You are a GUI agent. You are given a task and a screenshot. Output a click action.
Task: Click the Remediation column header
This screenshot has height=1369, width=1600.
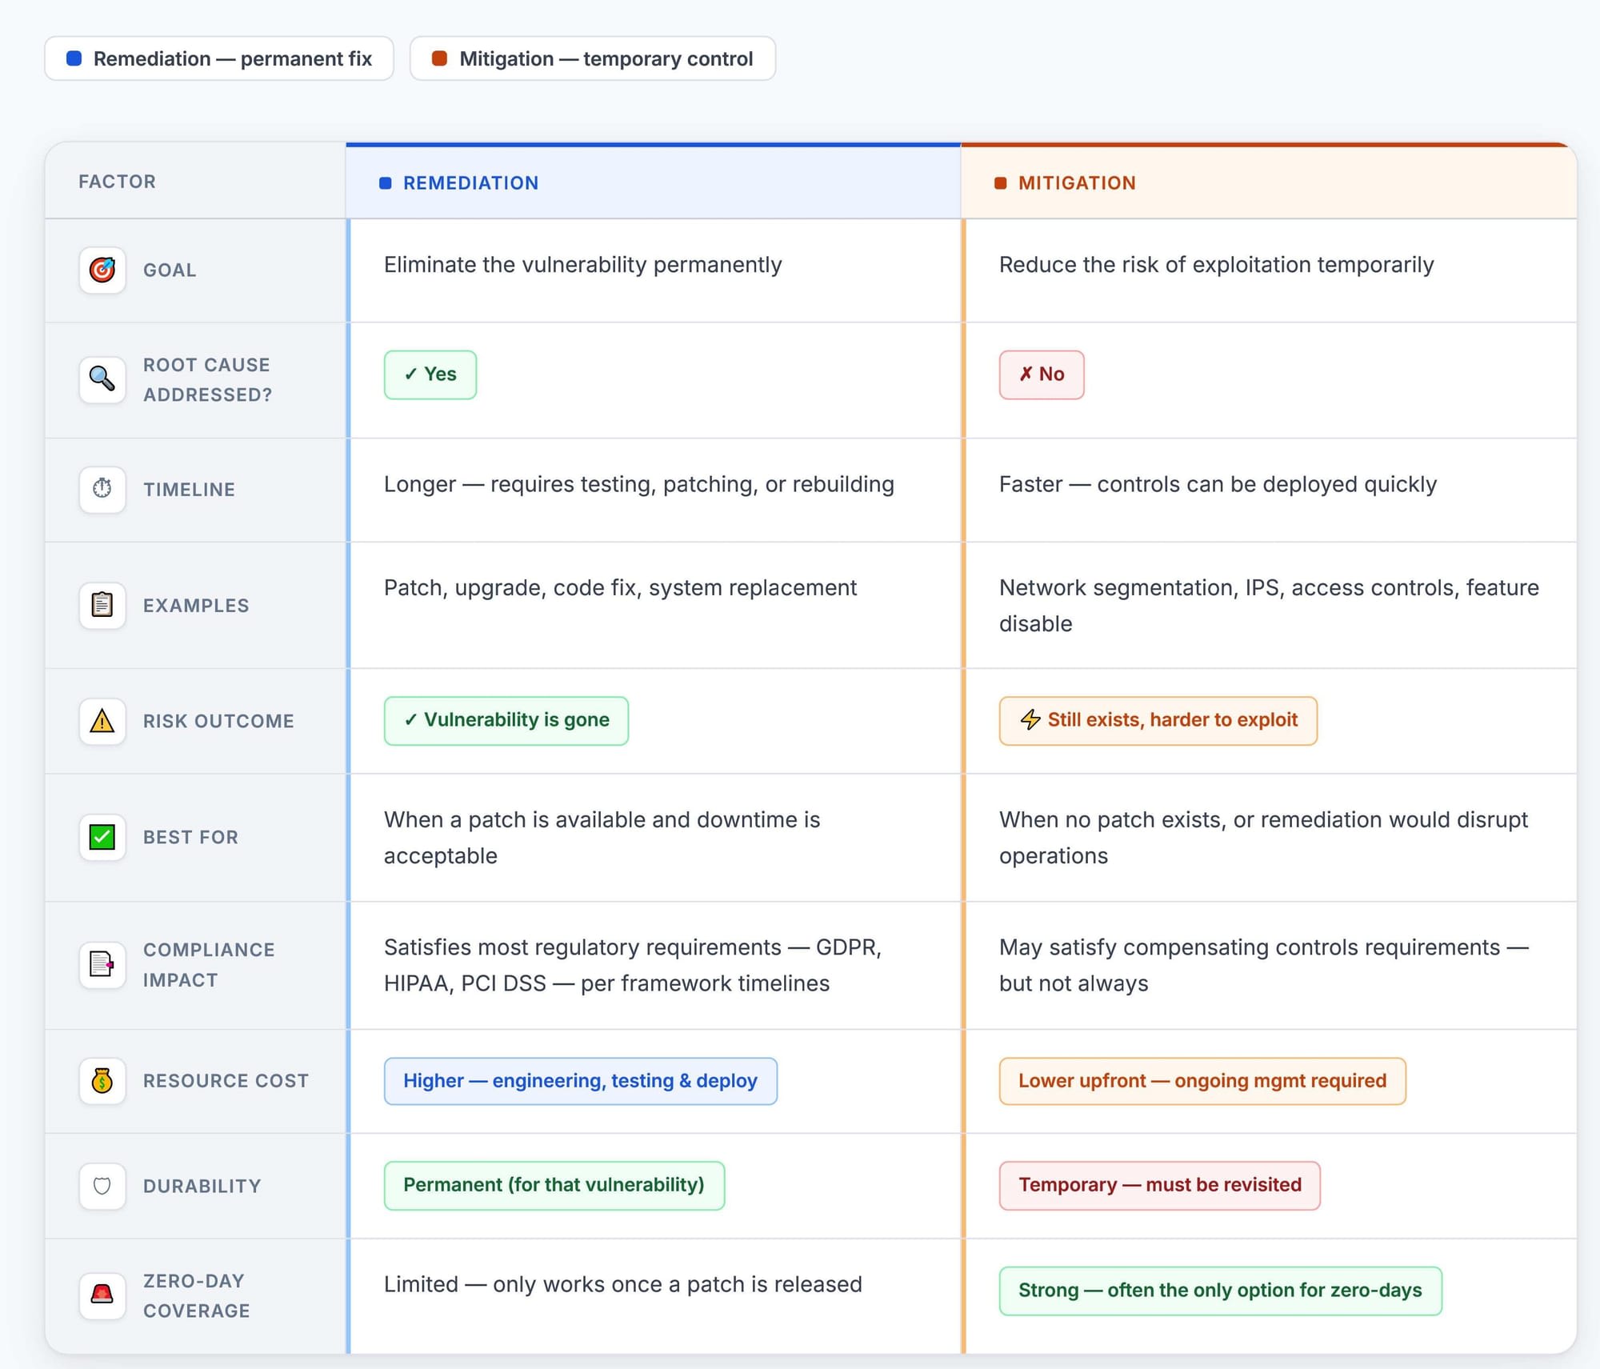coord(470,183)
